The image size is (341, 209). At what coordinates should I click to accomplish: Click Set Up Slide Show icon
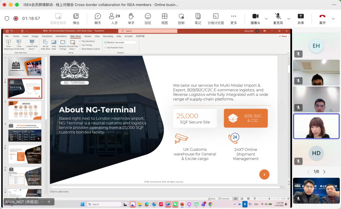click(45, 45)
